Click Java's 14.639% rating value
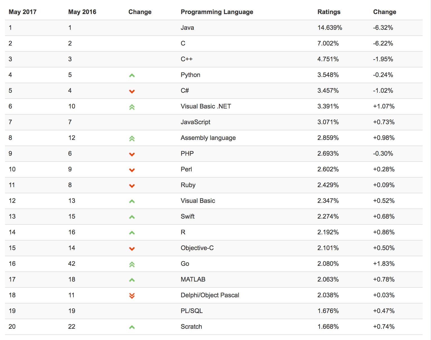The image size is (431, 340). pos(329,28)
